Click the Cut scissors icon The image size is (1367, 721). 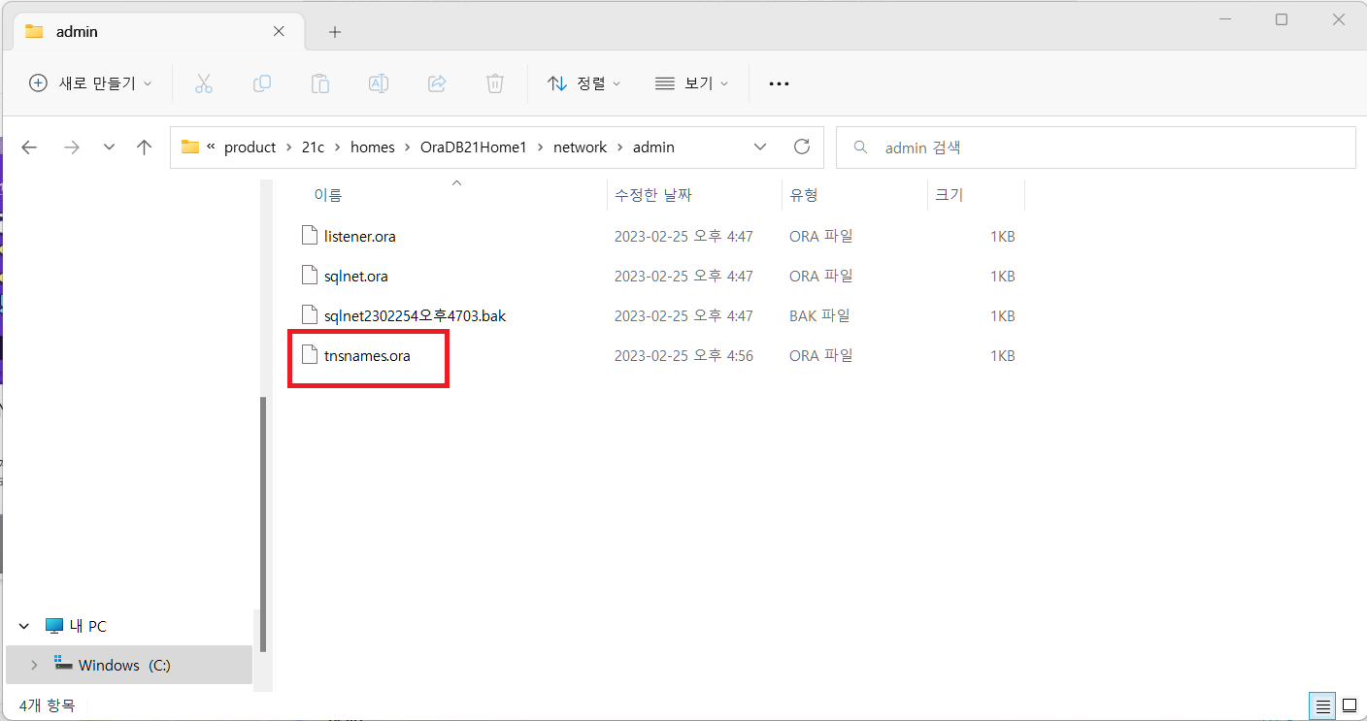(203, 83)
